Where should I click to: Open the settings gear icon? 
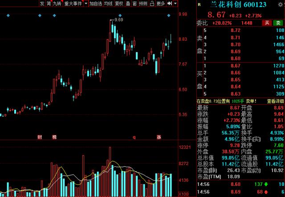(281, 4)
